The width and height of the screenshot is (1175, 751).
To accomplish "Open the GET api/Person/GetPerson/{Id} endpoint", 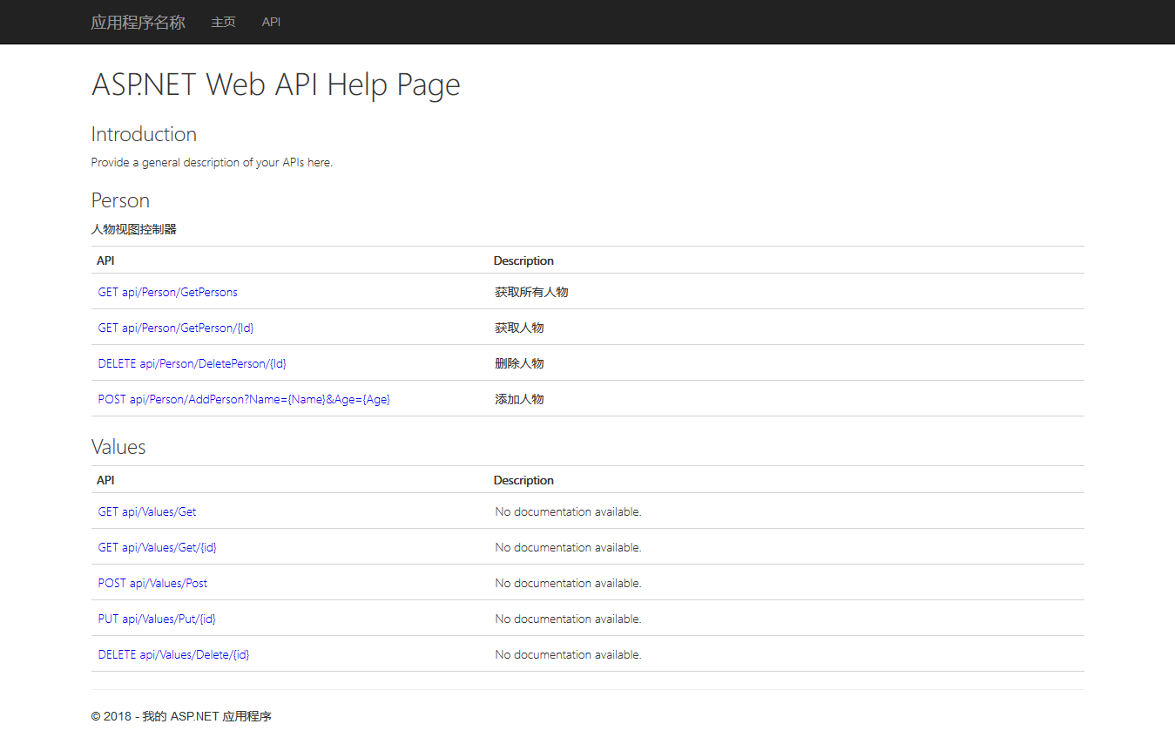I will pos(176,328).
